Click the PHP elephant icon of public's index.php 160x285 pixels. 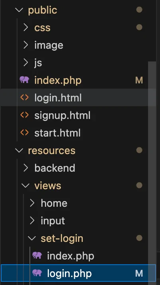[x=24, y=80]
